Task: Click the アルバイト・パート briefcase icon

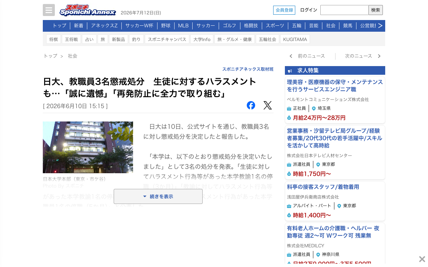Action: pyautogui.click(x=289, y=206)
